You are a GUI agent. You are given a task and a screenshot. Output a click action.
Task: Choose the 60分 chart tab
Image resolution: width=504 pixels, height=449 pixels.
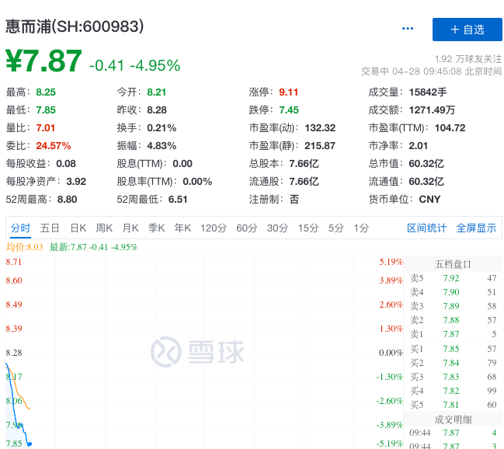point(246,228)
